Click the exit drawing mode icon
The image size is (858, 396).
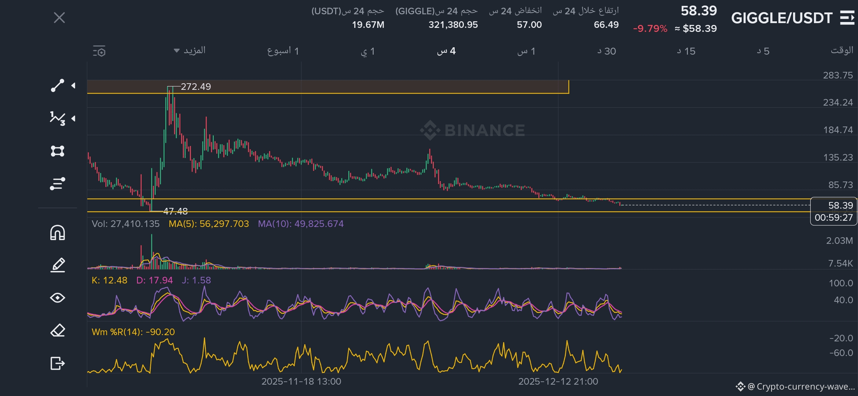coord(58,363)
